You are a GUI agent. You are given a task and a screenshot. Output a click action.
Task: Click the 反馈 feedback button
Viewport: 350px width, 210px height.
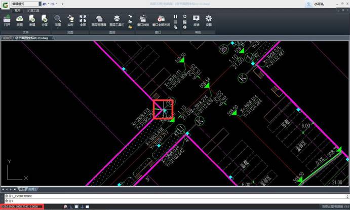[196, 20]
